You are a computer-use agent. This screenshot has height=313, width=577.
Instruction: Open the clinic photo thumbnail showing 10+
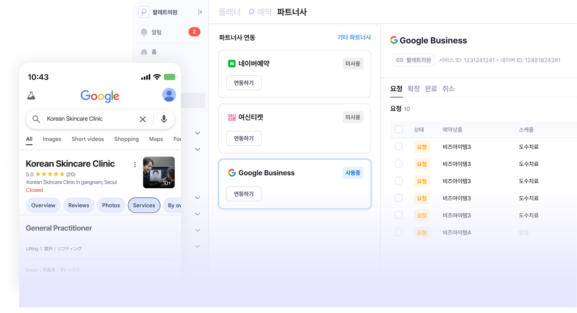point(159,172)
